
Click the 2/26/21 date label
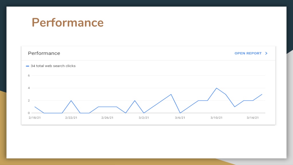pyautogui.click(x=107, y=118)
